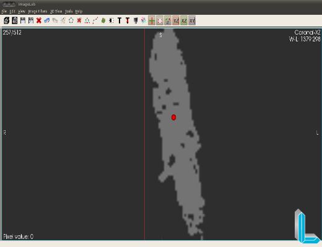Click the first open image icon
322x247 pixels.
click(7, 20)
